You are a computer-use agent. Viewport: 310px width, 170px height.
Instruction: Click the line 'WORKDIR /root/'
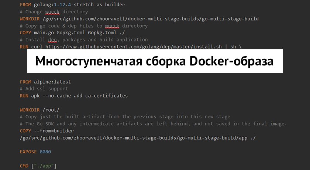pos(39,110)
